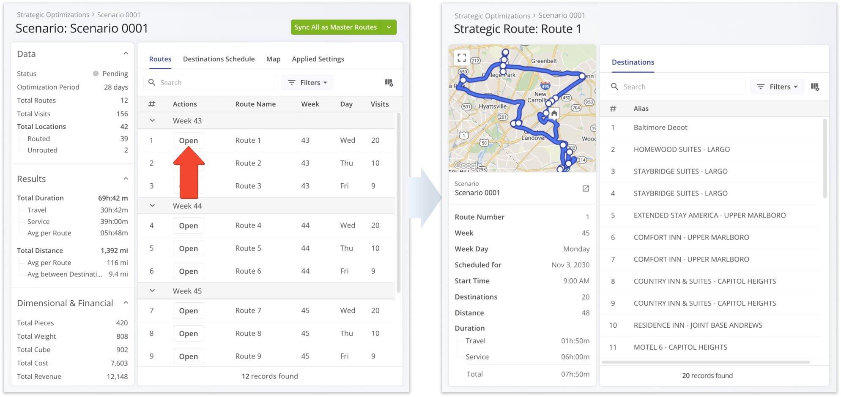Click search magnifier icon in Destinations panel
Image resolution: width=841 pixels, height=397 pixels.
pos(615,87)
